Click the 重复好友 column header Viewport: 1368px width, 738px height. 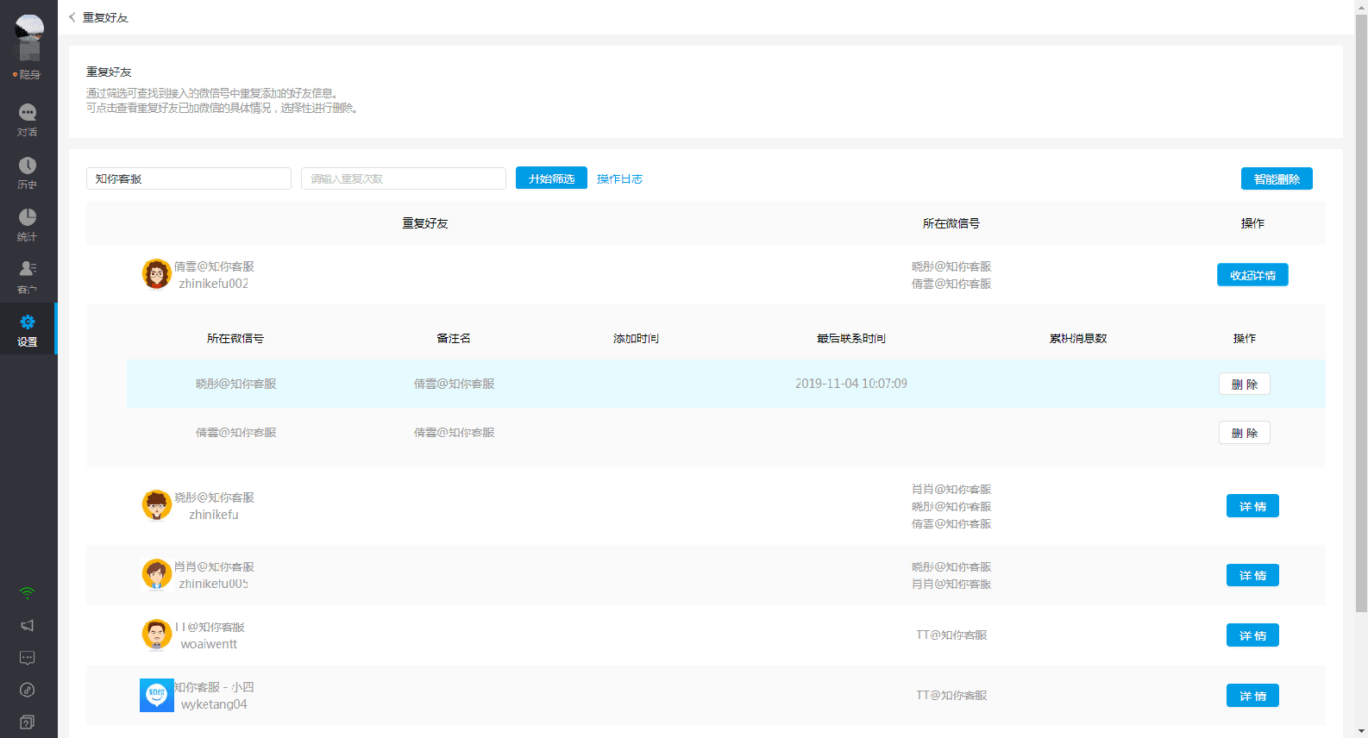point(425,223)
